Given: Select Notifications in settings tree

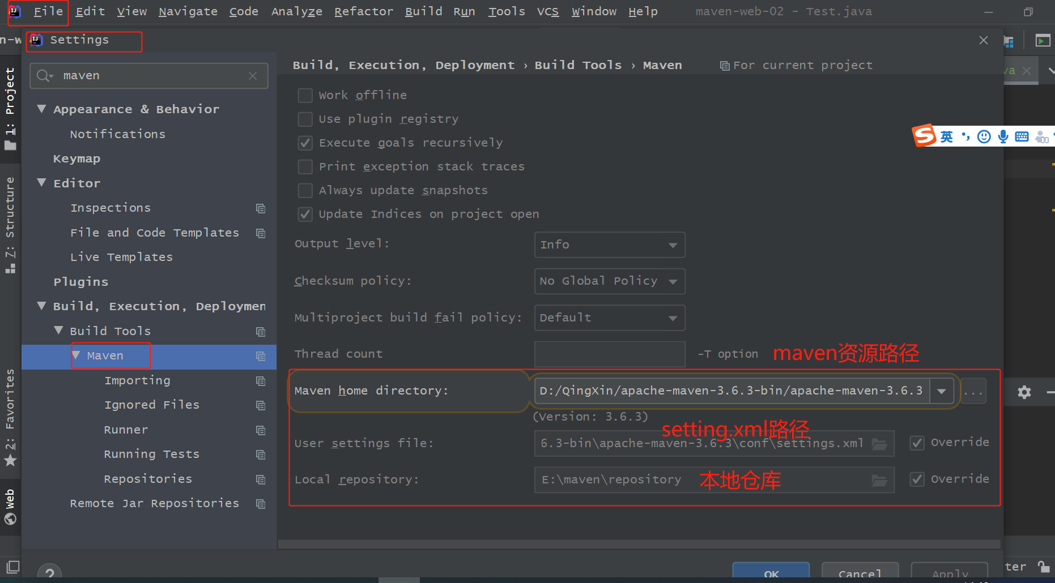Looking at the screenshot, I should coord(118,134).
